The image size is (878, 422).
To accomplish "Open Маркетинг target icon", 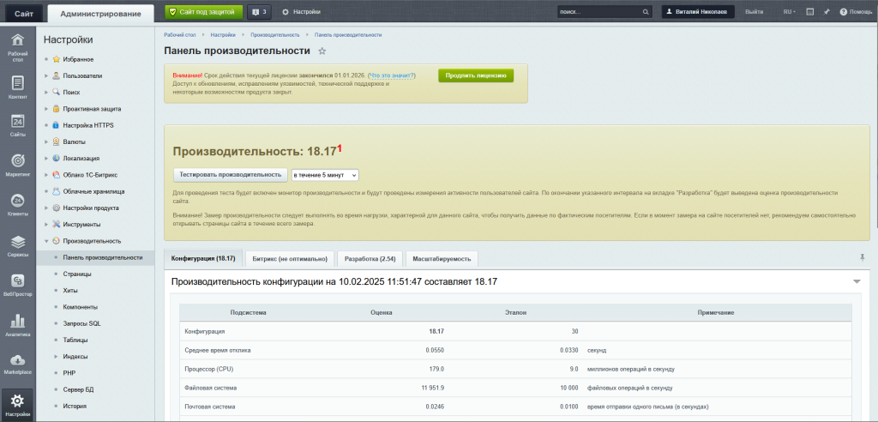I will [18, 167].
